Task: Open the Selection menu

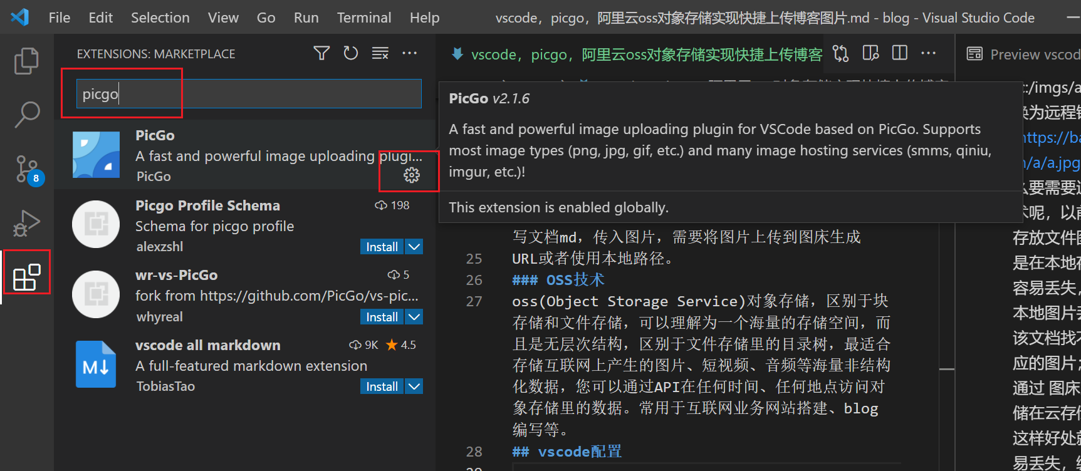Action: pyautogui.click(x=160, y=18)
